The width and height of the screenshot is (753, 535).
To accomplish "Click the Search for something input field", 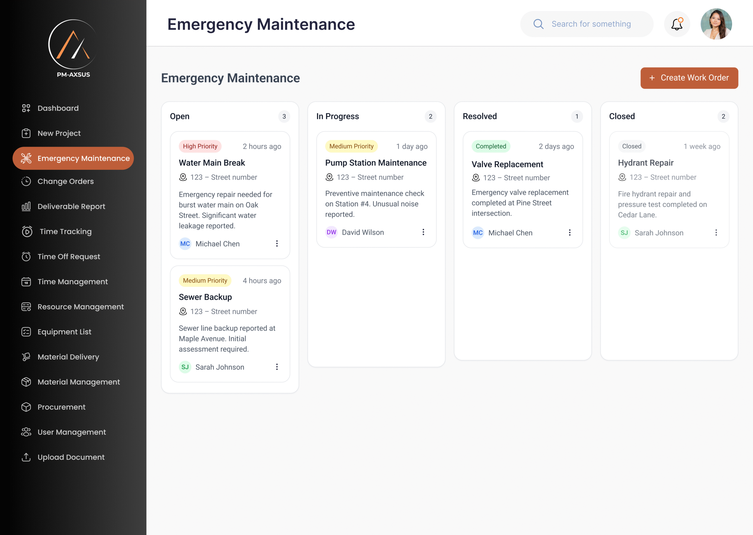I will pos(591,24).
